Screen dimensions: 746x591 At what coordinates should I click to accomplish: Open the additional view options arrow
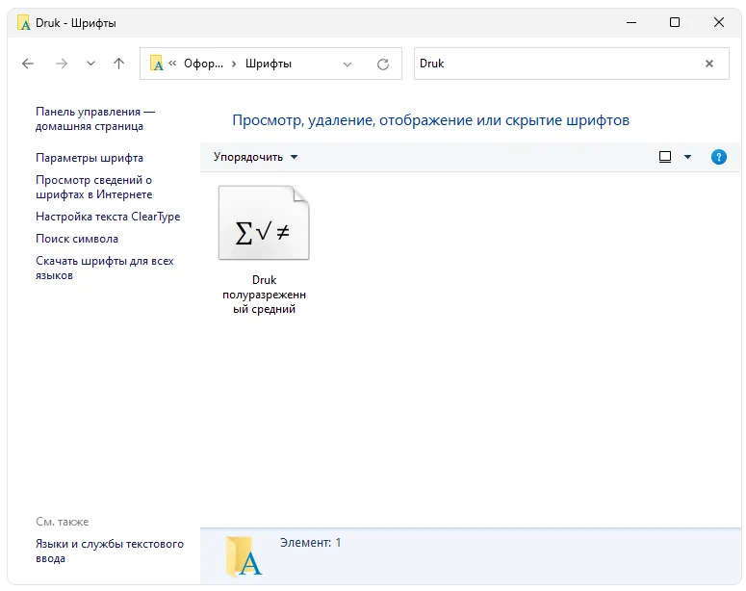click(x=687, y=157)
